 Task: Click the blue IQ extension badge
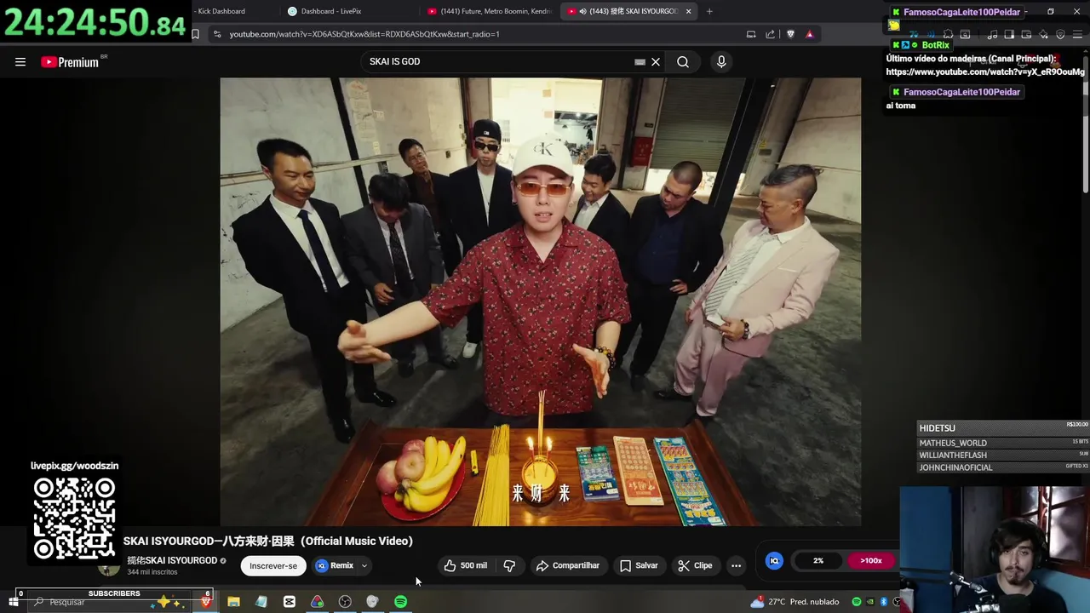[x=774, y=560]
